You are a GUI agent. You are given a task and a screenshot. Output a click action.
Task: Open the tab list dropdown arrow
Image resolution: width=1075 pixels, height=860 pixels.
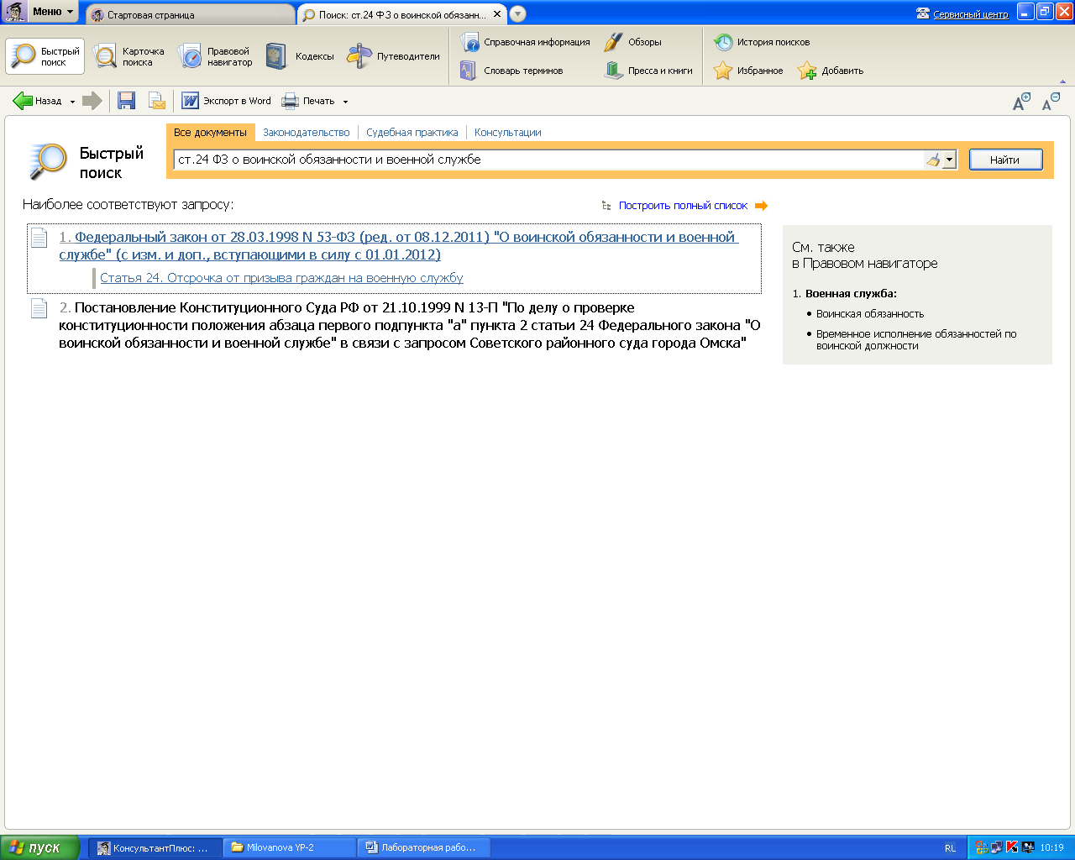tap(518, 13)
